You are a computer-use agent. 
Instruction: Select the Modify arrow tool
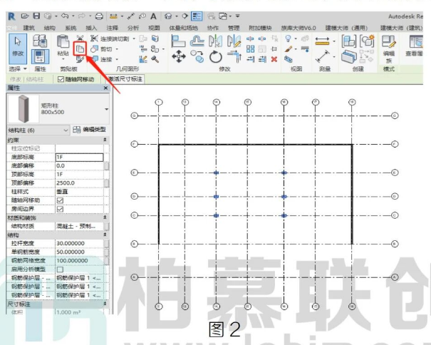coord(18,49)
